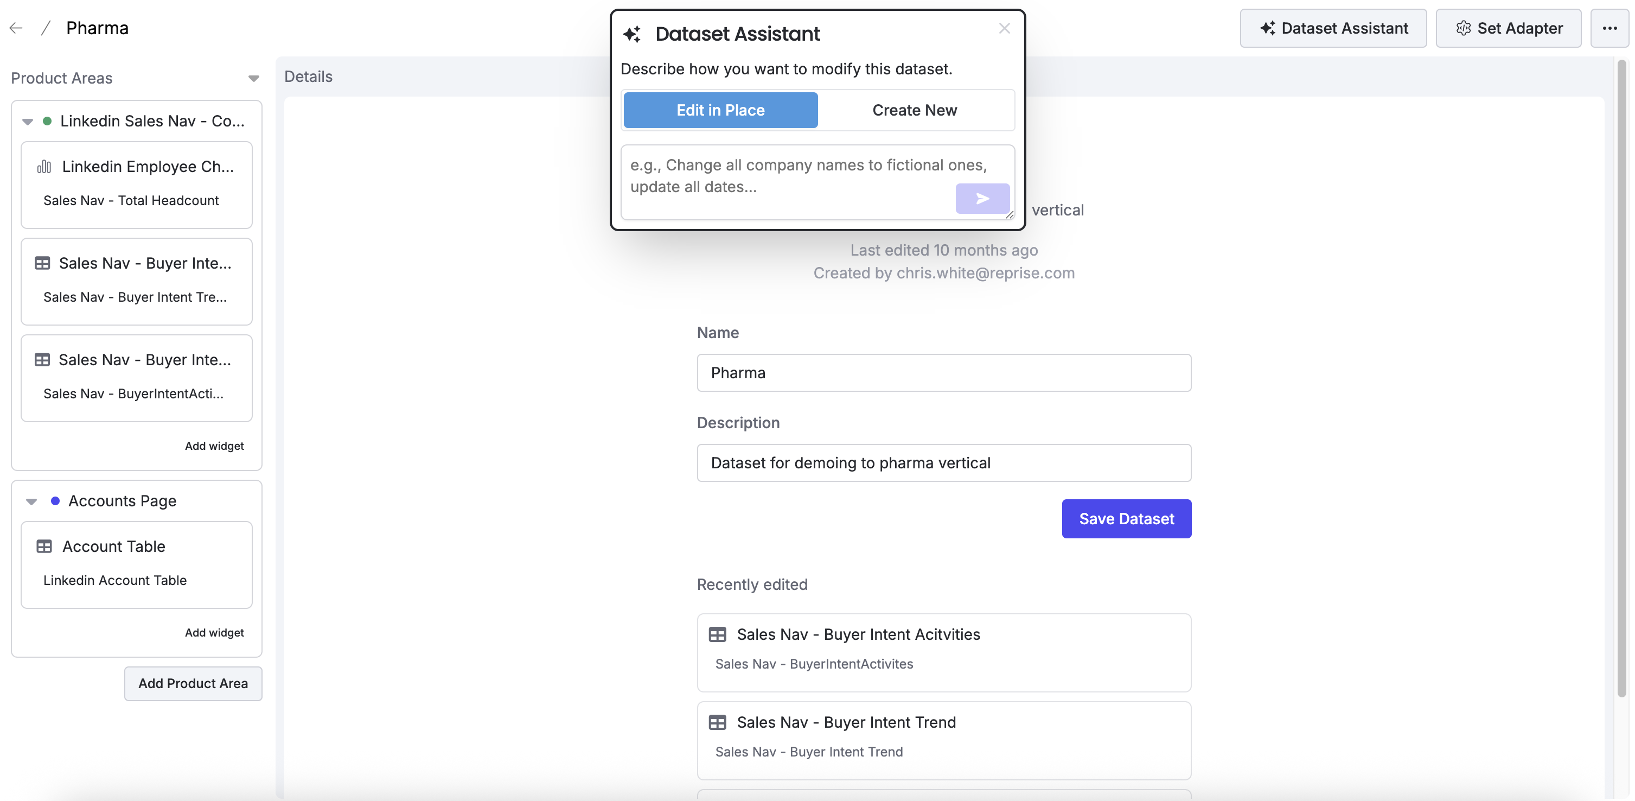This screenshot has width=1635, height=801.
Task: Collapse the Linkedin Sales Nav product area
Action: pos(27,121)
